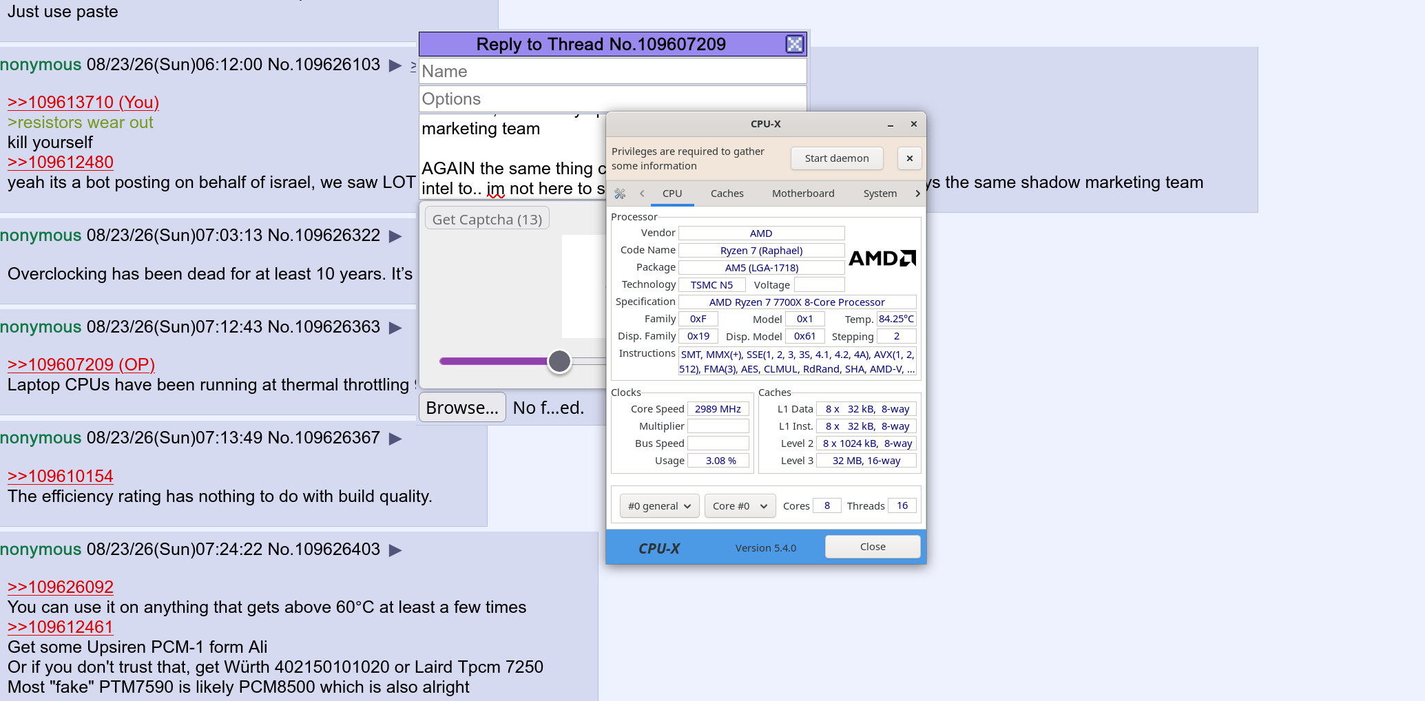Select Code Name value Ryzen 7 (Raphael)

(x=761, y=251)
